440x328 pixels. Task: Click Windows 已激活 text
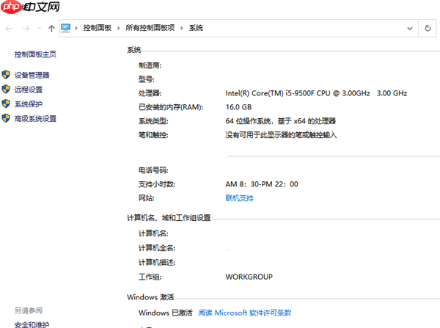pos(166,313)
